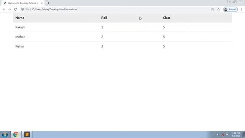Close the Welcome to Bootstrap Tutorial tab
This screenshot has height=138, width=245.
42,3
